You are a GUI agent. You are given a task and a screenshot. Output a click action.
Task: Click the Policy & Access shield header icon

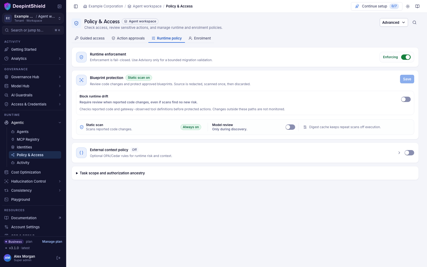click(76, 23)
